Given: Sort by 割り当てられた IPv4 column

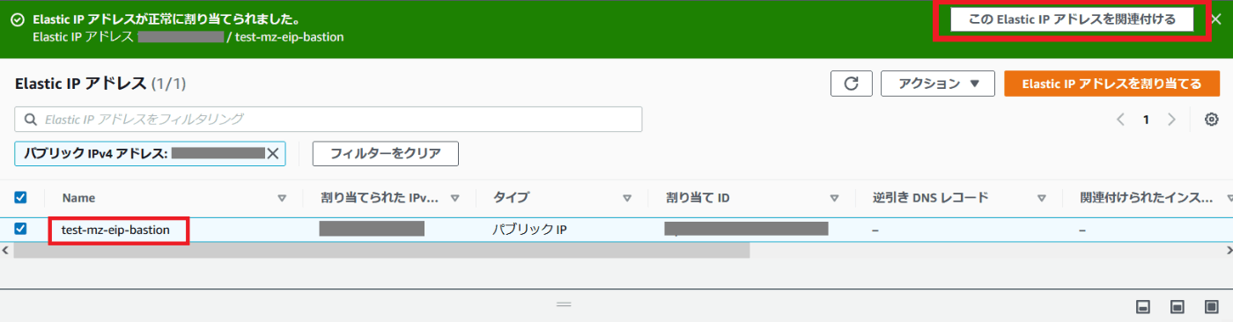Looking at the screenshot, I should pyautogui.click(x=455, y=198).
